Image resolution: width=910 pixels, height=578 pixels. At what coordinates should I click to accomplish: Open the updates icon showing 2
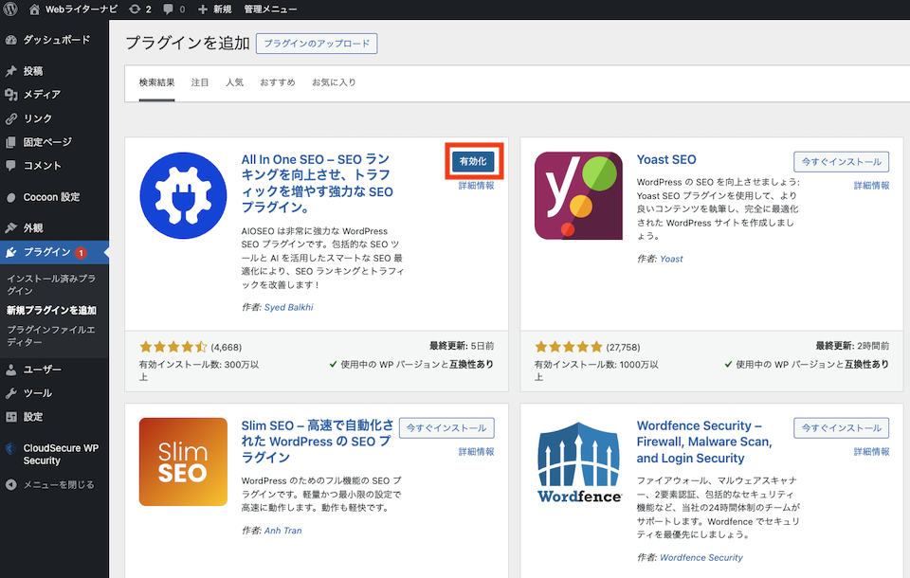point(135,9)
